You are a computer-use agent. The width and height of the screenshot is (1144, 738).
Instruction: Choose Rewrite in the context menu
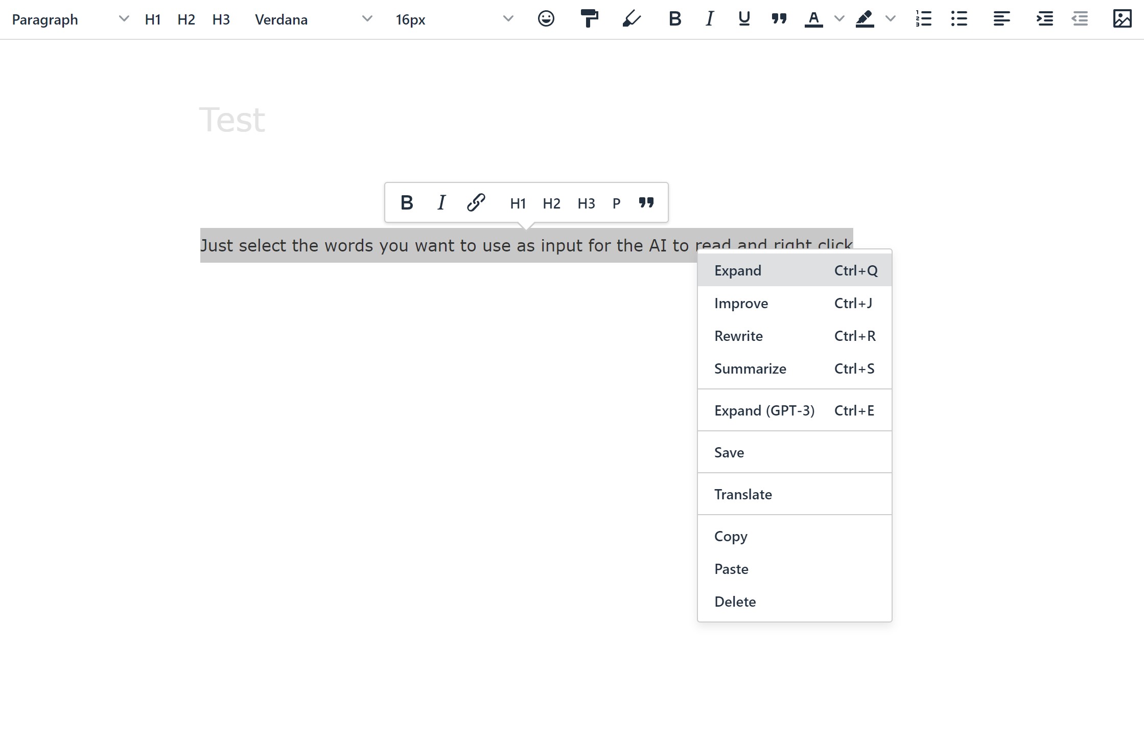[795, 336]
